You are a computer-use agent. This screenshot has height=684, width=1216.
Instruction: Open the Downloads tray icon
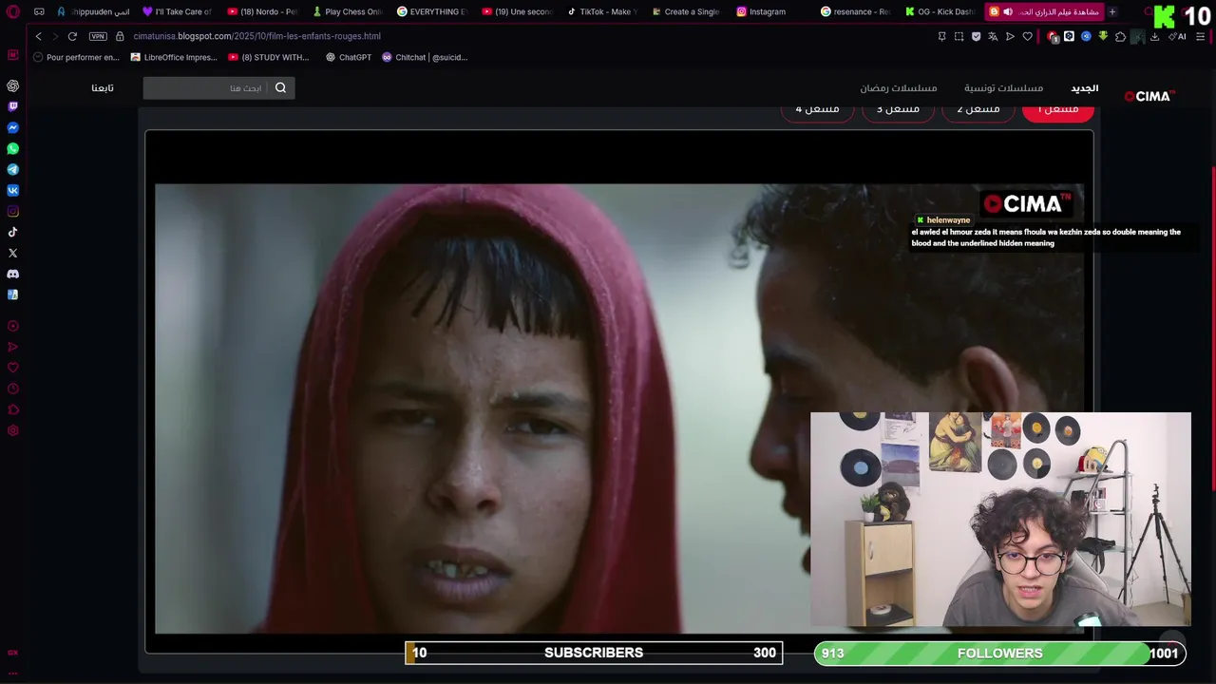point(1154,36)
